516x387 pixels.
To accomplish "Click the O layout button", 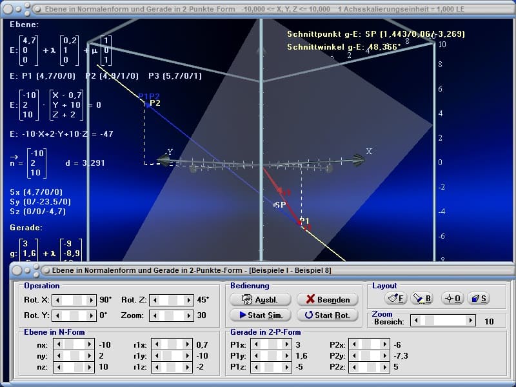I will pyautogui.click(x=453, y=299).
